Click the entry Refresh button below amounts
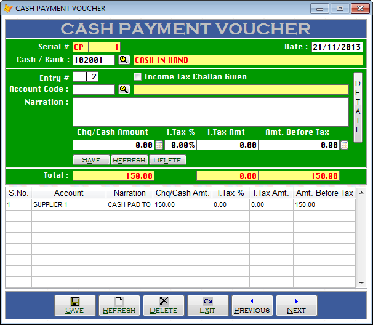Viewport: 373px width, 325px height. coord(129,160)
